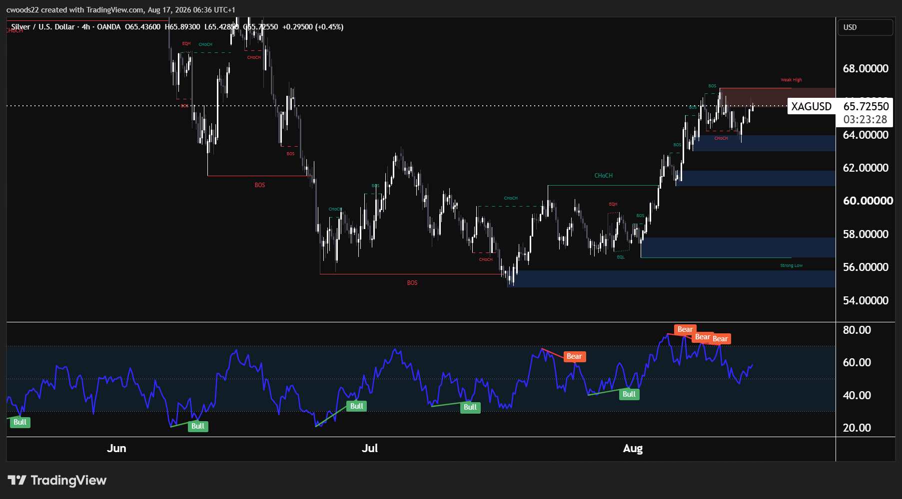Click the OANDA data source label
This screenshot has width=902, height=499.
click(108, 27)
